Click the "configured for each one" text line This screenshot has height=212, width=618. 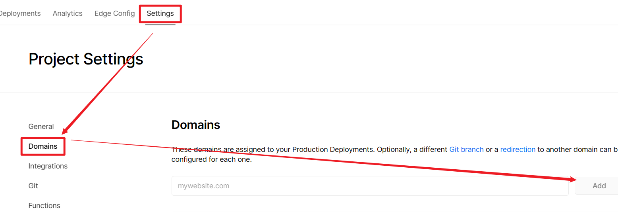click(x=211, y=160)
